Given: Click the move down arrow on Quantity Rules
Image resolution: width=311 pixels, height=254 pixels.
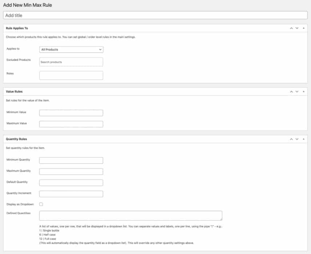Looking at the screenshot, I should coord(297,139).
